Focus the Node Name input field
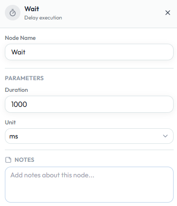The height and width of the screenshot is (206, 177). pos(89,52)
